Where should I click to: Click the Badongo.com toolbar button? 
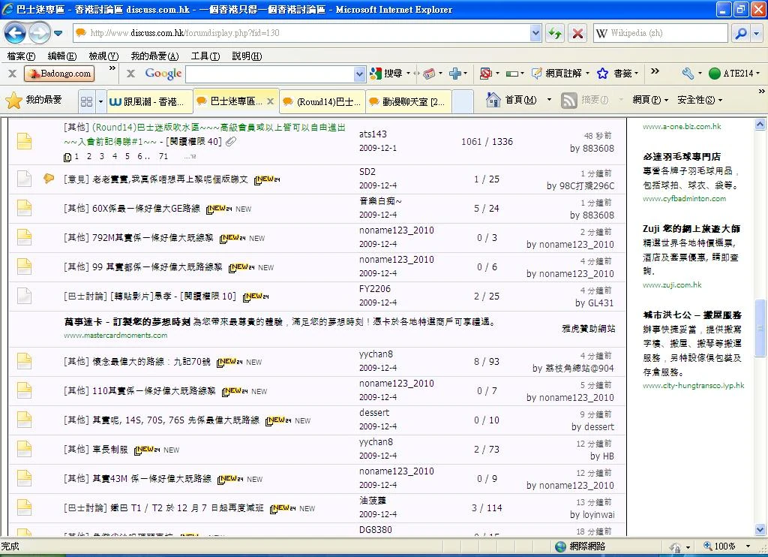click(59, 74)
